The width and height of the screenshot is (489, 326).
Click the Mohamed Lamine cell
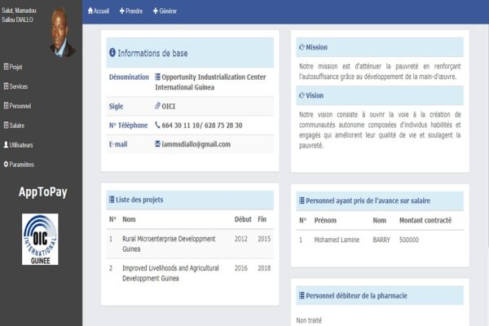[x=337, y=240]
